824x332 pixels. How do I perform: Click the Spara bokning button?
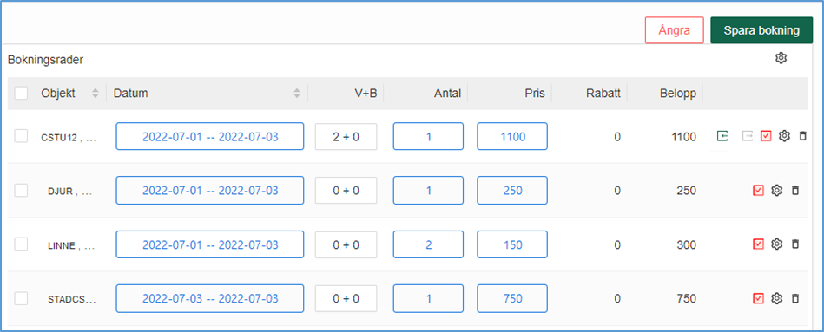click(x=761, y=30)
